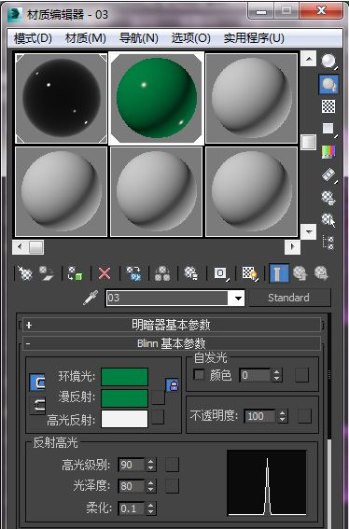Viewport: 349px width, 529px height.
Task: Pick material from object with eyedropper
Action: tap(91, 298)
